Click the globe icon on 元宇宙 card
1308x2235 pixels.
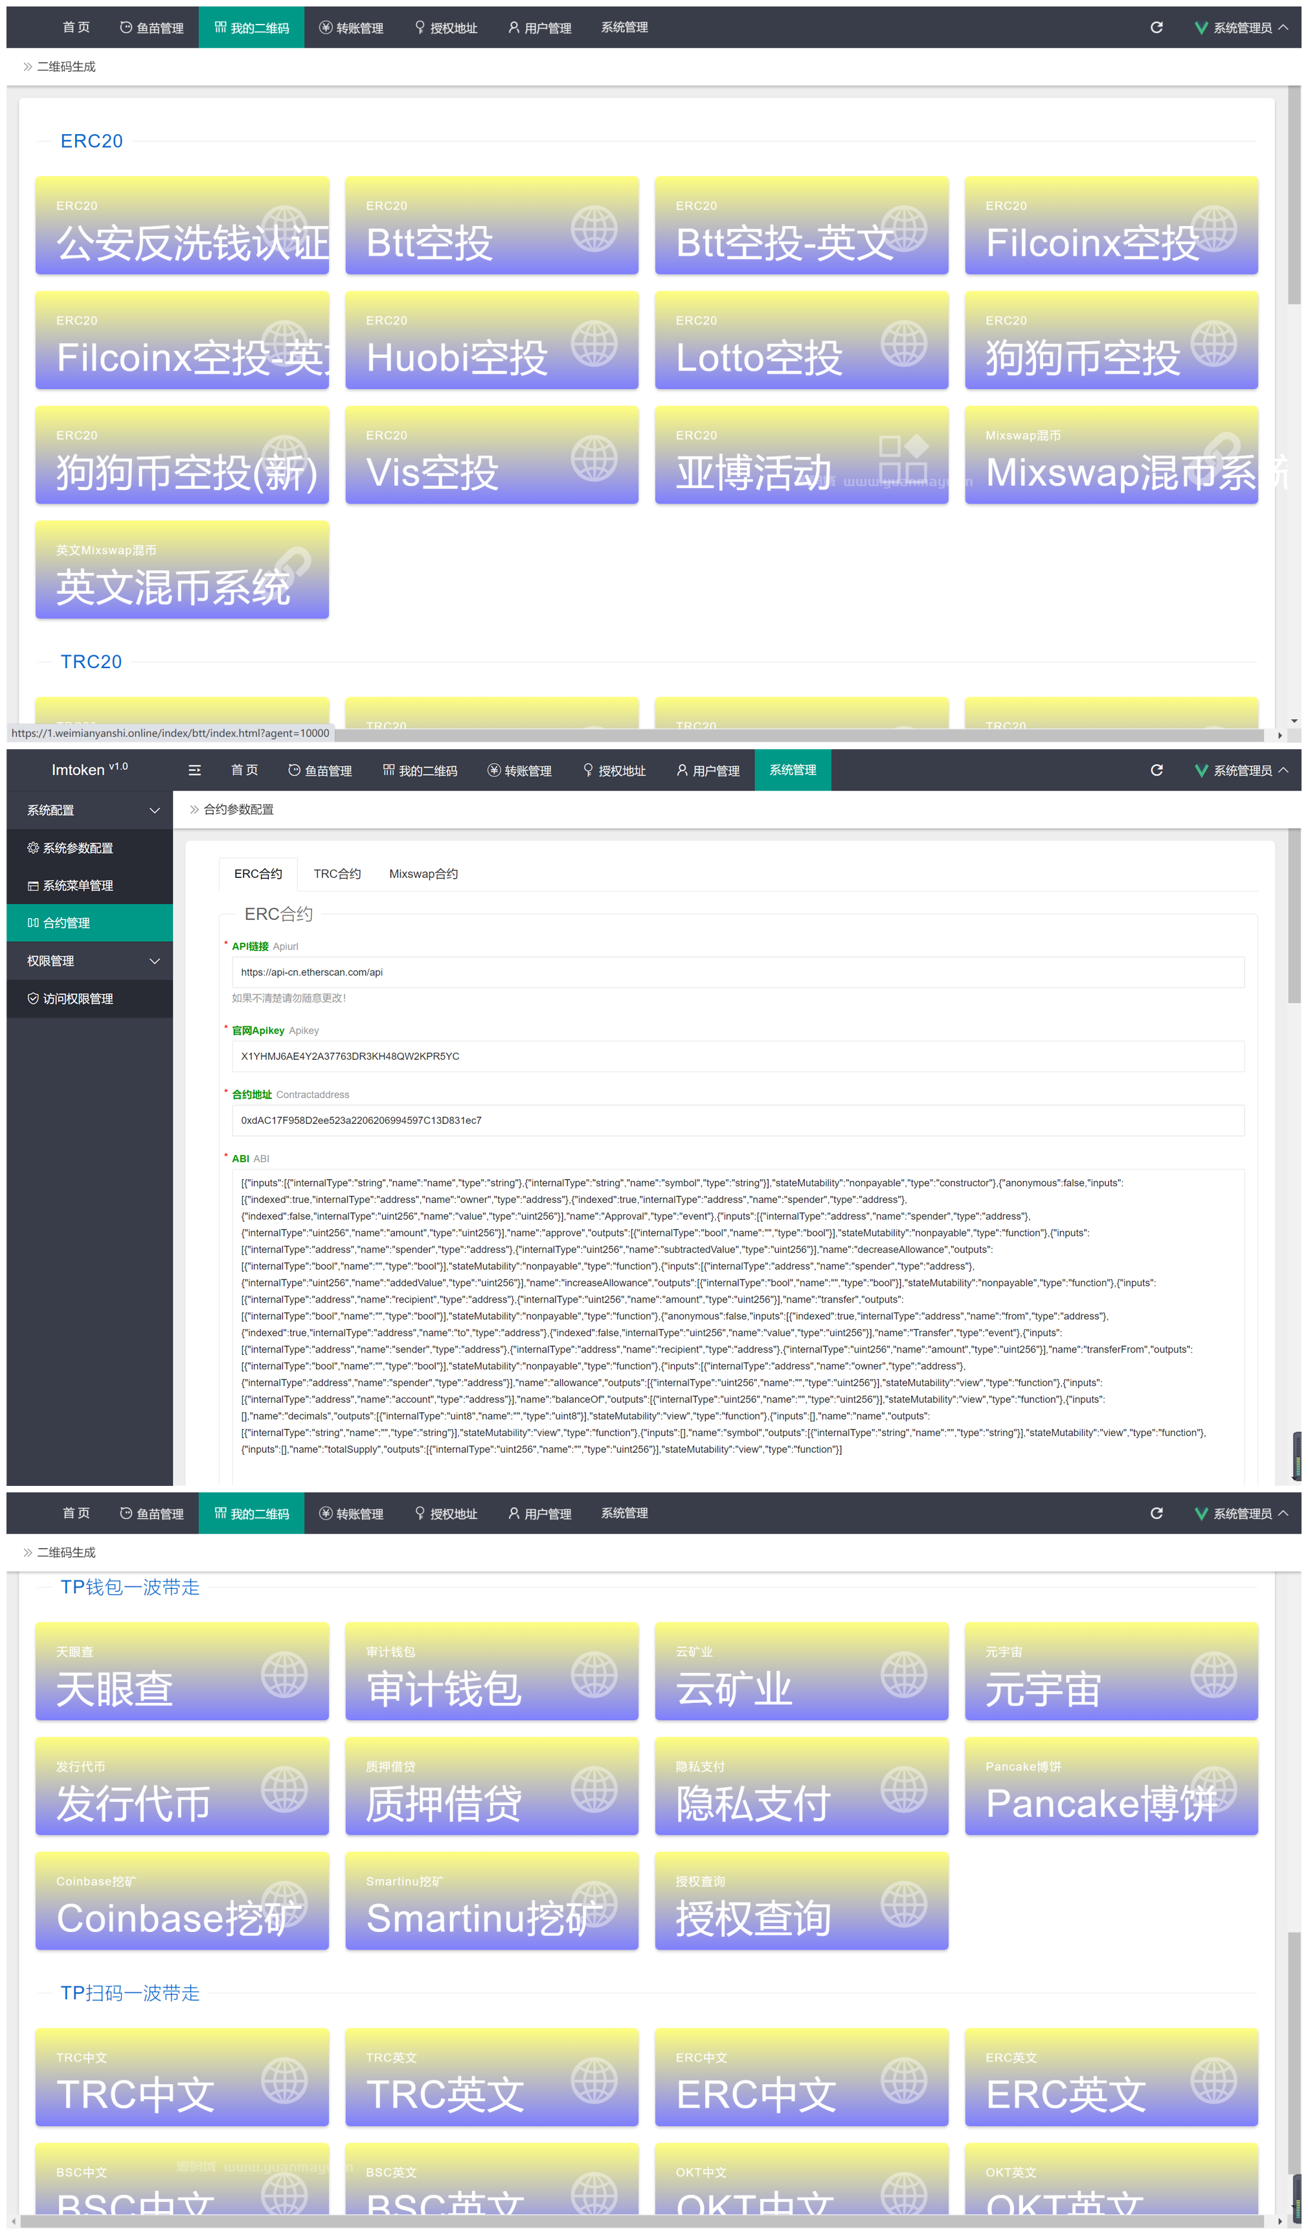[x=1213, y=1674]
